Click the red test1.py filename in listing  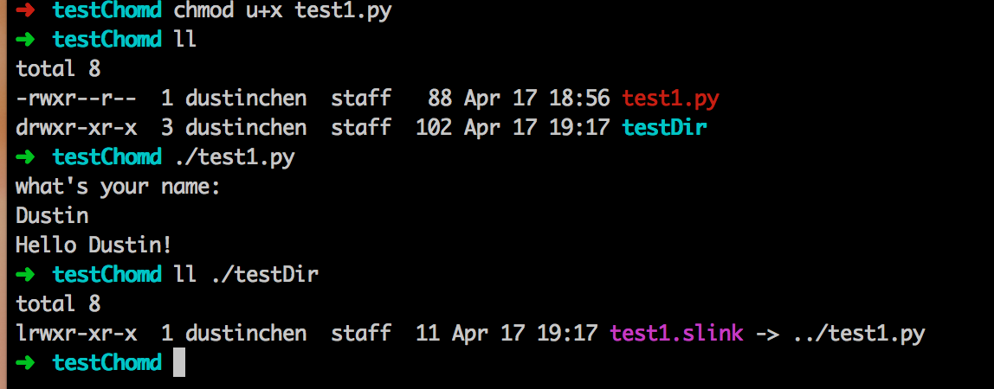tap(671, 98)
